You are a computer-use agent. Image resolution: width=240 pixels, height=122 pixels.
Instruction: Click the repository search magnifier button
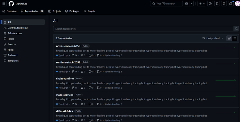tap(236, 29)
